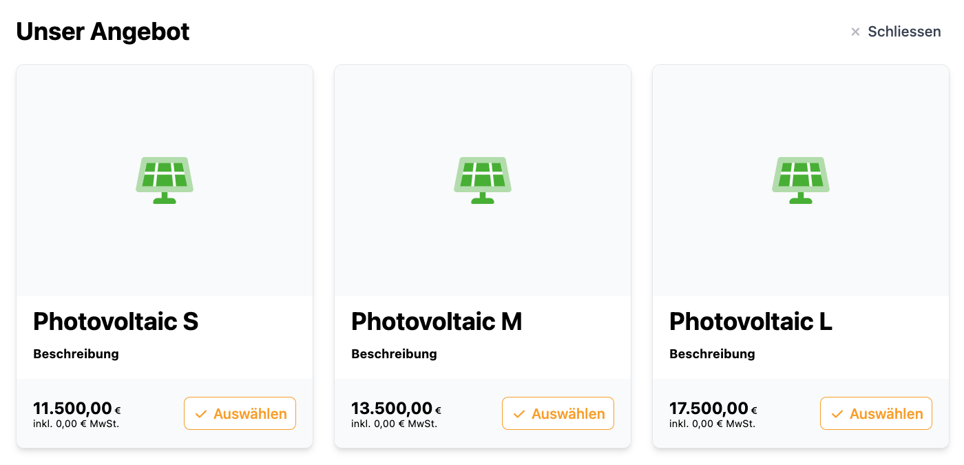The width and height of the screenshot is (964, 465).
Task: Click the 11.500,00 € price text
Action: [x=76, y=409]
